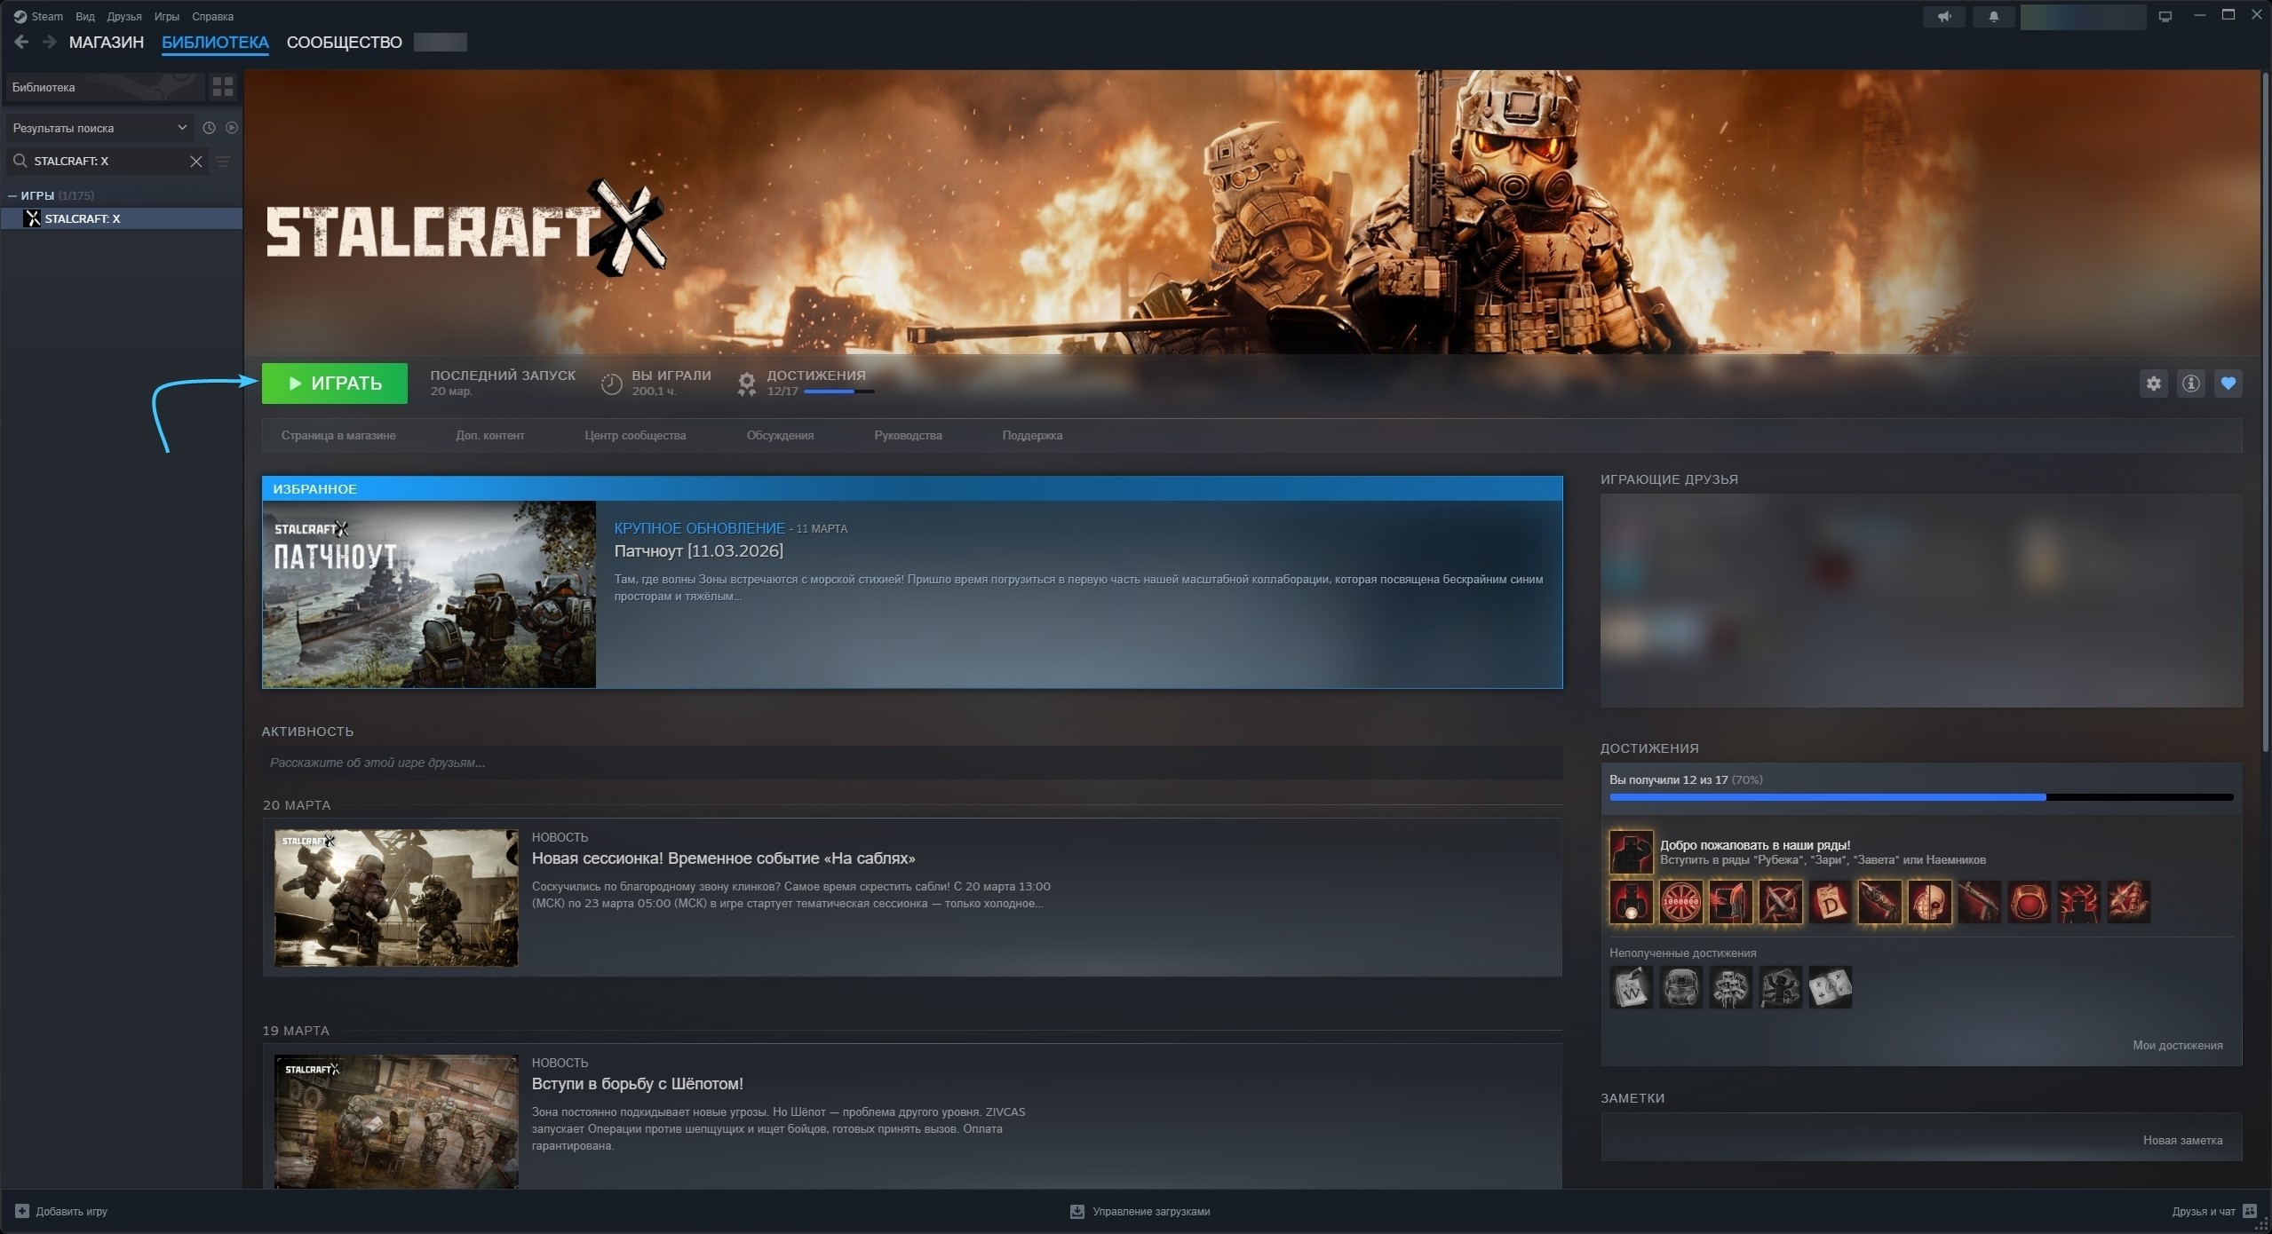The width and height of the screenshot is (2272, 1234).
Task: Open the Патчноут news thumbnail
Action: [x=429, y=594]
